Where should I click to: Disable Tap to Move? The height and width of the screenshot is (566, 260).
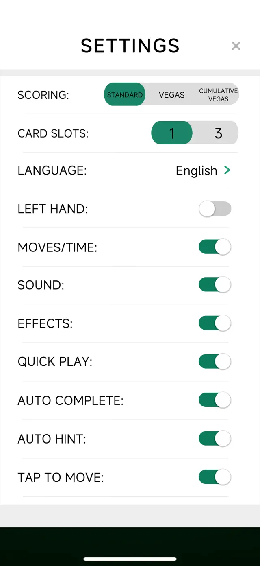point(215,476)
